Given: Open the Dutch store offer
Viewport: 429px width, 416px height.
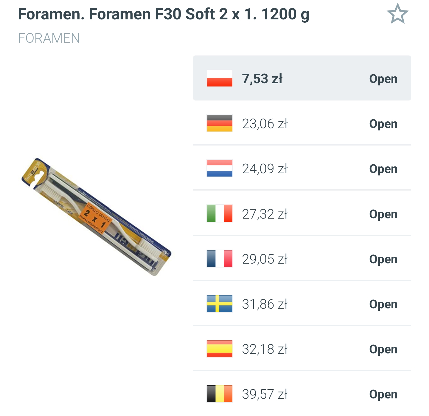Looking at the screenshot, I should (383, 169).
